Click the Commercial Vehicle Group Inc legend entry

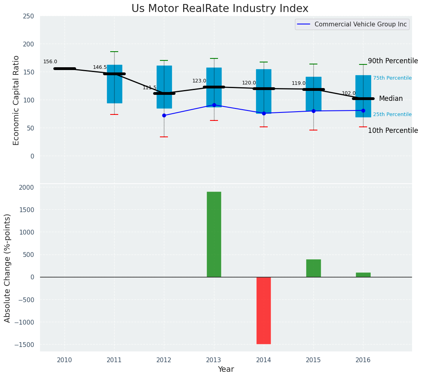pos(360,24)
